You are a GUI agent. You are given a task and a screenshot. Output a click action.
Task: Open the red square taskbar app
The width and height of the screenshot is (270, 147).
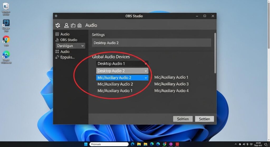tap(177, 144)
